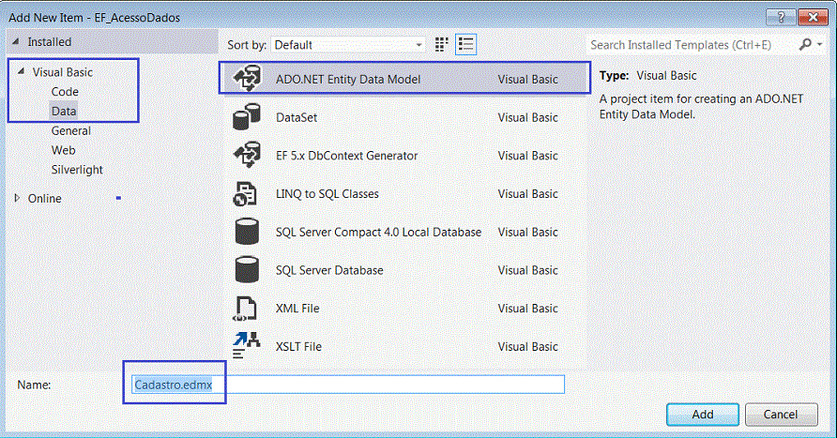Click the SQL Server Database icon
This screenshot has height=438, width=837.
[247, 270]
